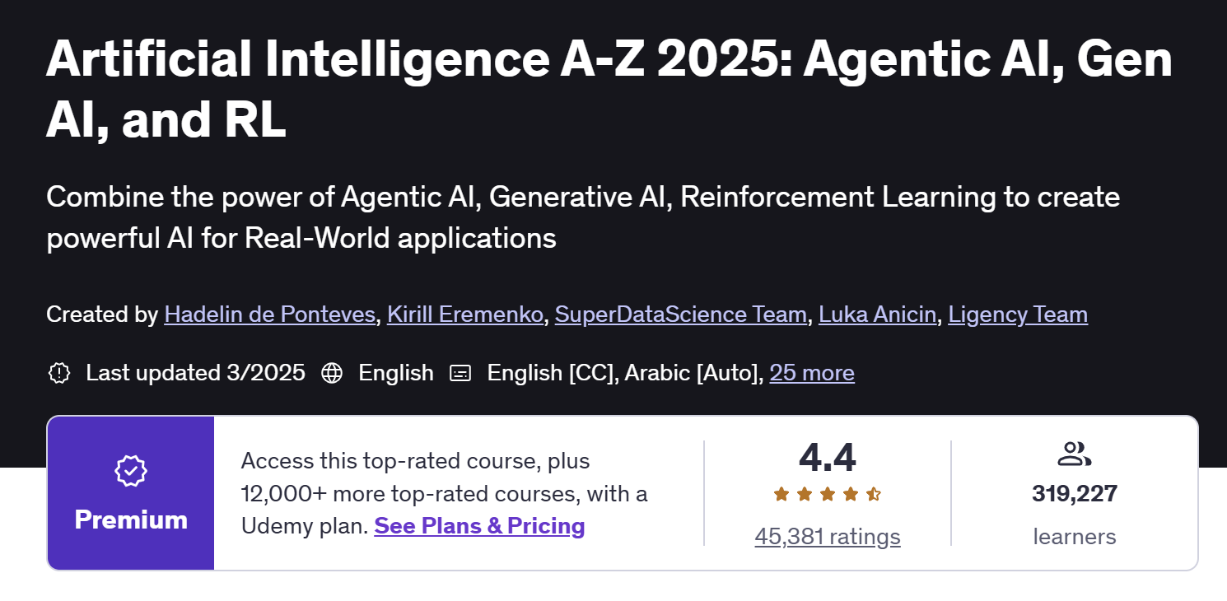1227x601 pixels.
Task: Click the Premium label on the purple badge
Action: click(130, 519)
